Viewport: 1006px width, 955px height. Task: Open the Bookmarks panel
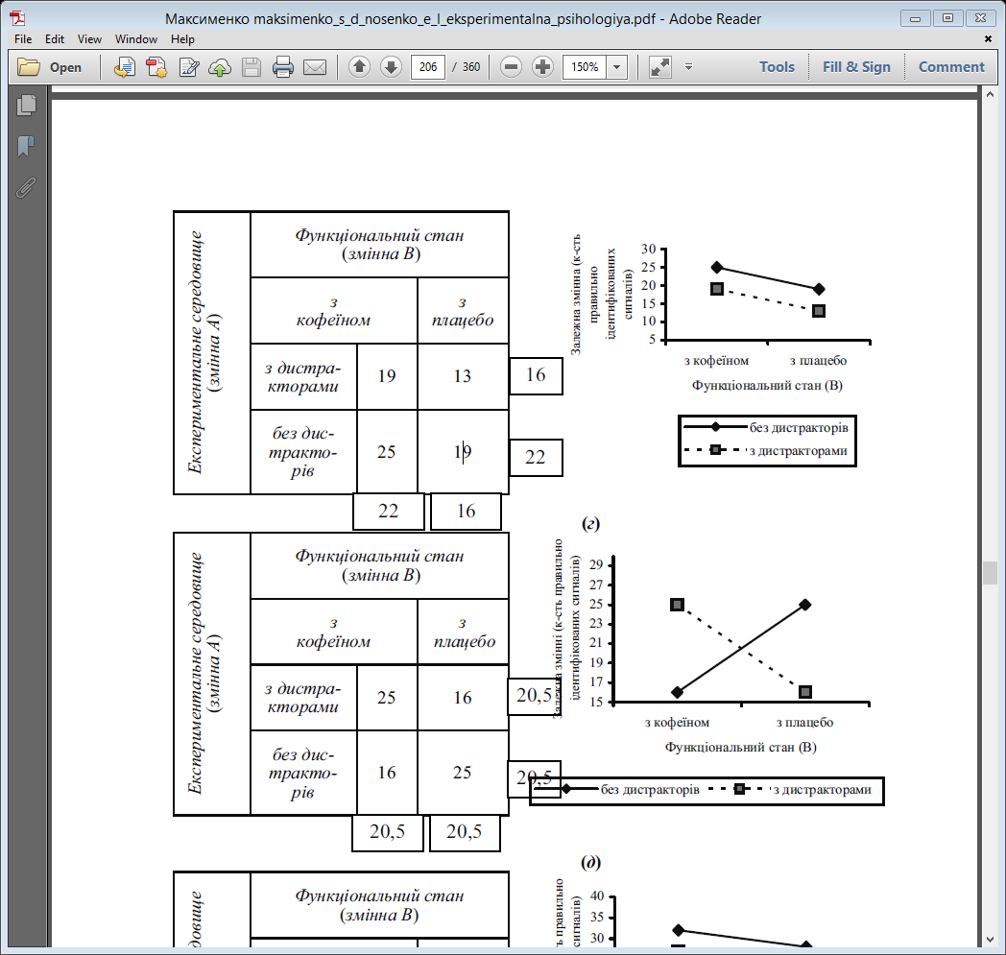point(26,146)
